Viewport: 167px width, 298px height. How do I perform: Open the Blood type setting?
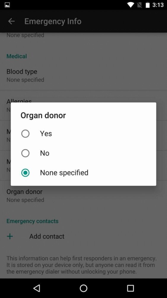tap(83, 75)
